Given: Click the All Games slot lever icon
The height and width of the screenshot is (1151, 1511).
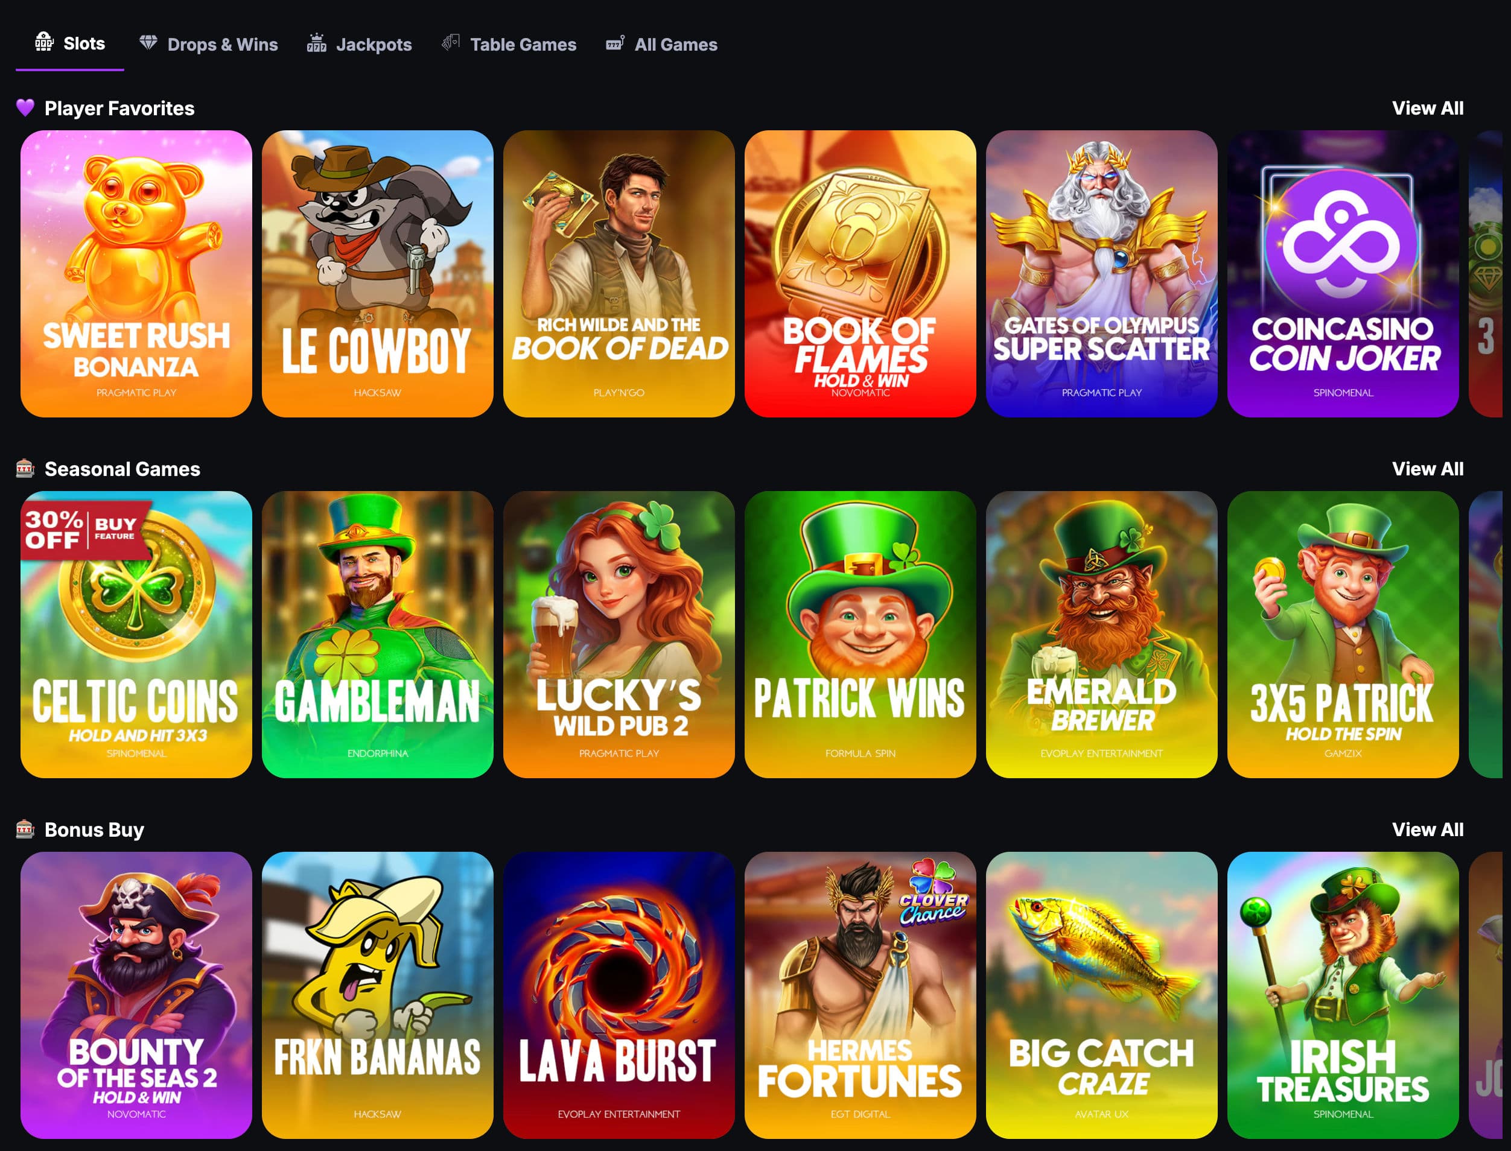Looking at the screenshot, I should click(615, 43).
